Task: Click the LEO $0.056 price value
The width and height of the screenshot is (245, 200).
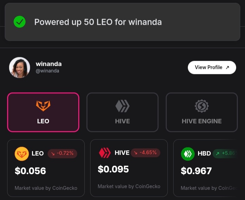Action: pyautogui.click(x=30, y=171)
